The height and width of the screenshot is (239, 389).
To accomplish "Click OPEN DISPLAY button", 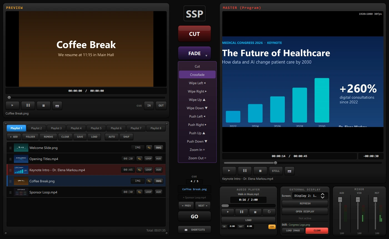I will 305,211.
